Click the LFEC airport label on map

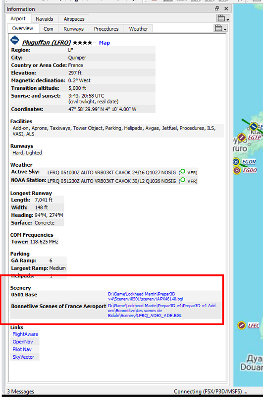point(254,326)
